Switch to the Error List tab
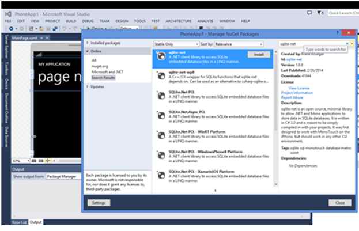The height and width of the screenshot is (231, 359). pos(19,222)
